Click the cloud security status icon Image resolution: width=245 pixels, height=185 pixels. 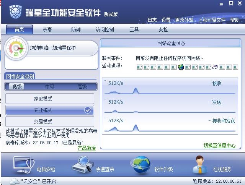(15, 181)
